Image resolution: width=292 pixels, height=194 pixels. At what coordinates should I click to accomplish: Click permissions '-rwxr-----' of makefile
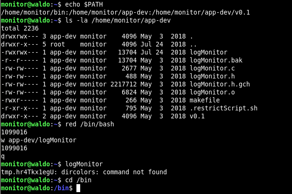coord(20,100)
